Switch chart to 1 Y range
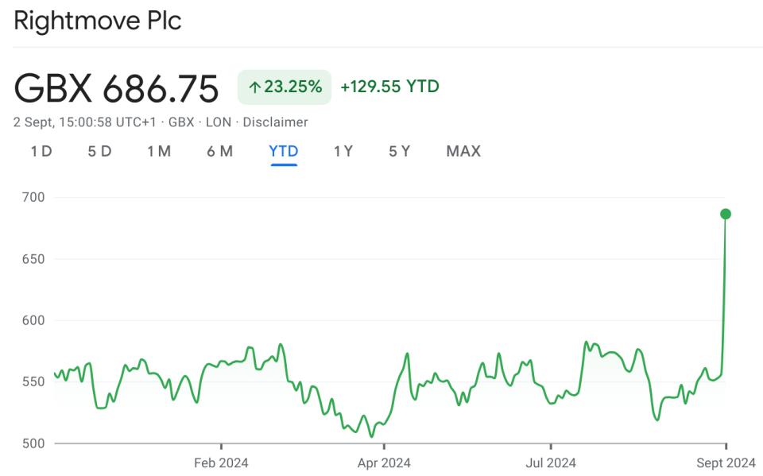Viewport: 763px width, 476px height. coord(343,151)
